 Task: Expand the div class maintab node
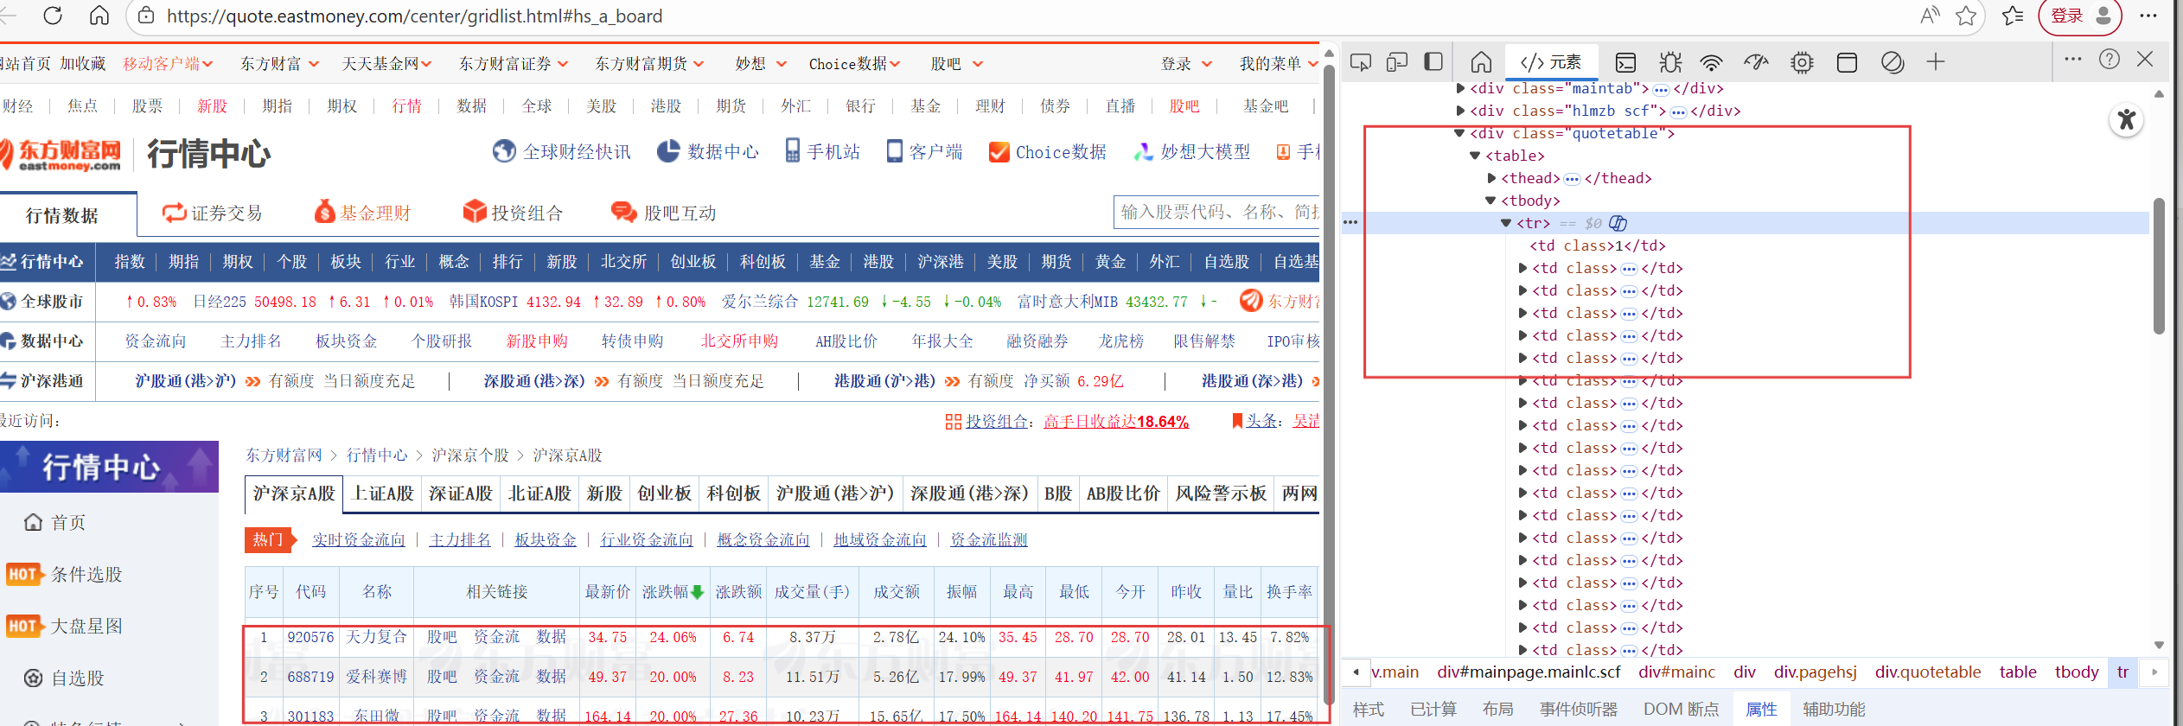(x=1460, y=88)
